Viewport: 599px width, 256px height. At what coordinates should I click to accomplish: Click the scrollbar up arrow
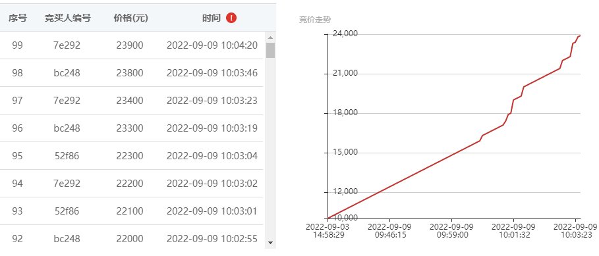270,38
